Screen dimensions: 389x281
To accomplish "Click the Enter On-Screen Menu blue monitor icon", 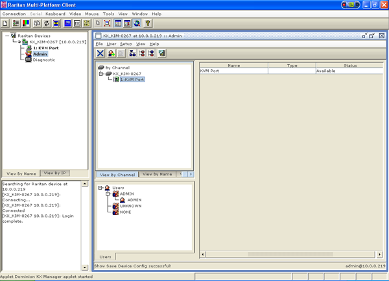I will click(67, 23).
